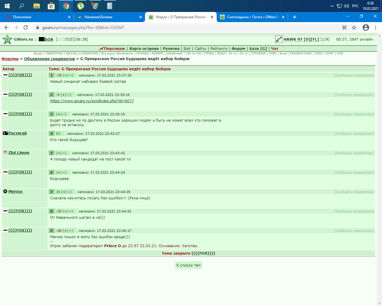Click Все ваши объявления quick link
The height and width of the screenshot is (306, 382).
pyautogui.click(x=117, y=53)
